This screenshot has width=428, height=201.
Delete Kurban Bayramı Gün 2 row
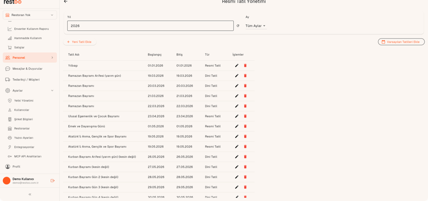click(x=245, y=177)
